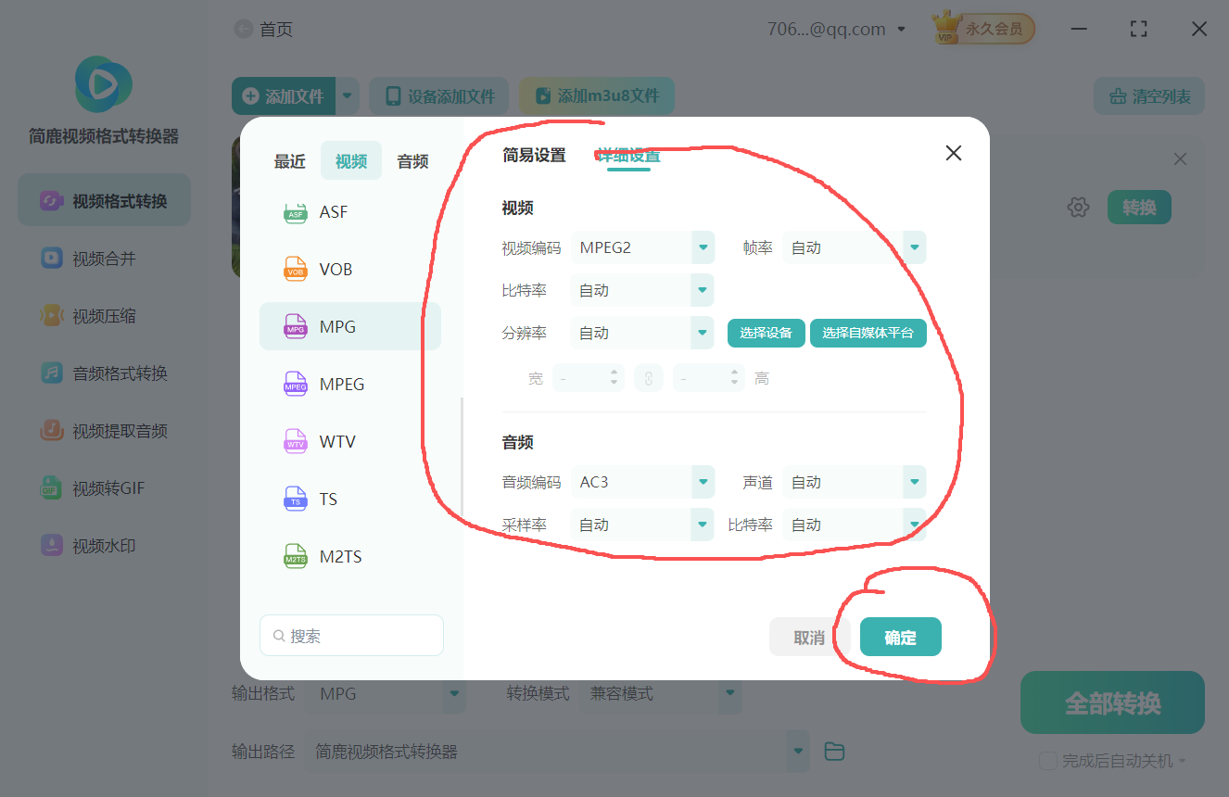Switch to the 简易设置 tab
The height and width of the screenshot is (797, 1229).
pos(534,156)
